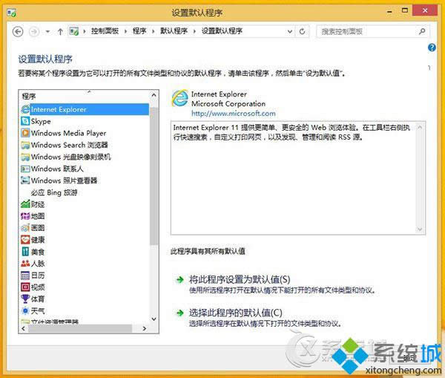Click 选择此程序的默认值(C)
445x378 pixels.
click(236, 313)
